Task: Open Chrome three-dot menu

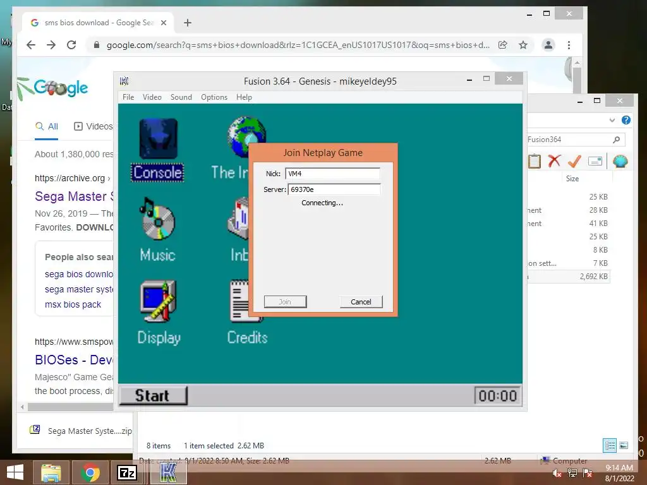Action: 569,45
